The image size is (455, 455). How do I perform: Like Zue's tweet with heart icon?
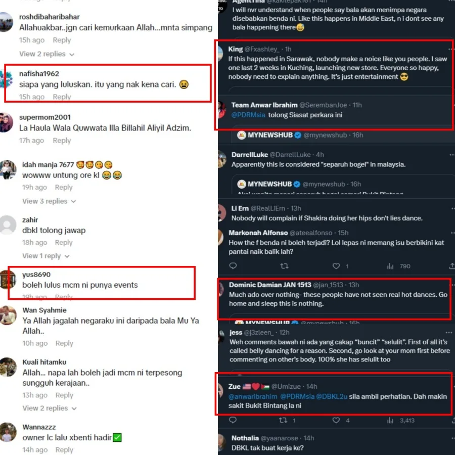click(x=336, y=420)
